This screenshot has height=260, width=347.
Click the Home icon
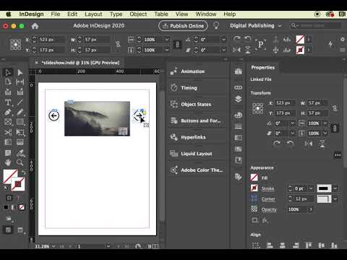point(35,26)
